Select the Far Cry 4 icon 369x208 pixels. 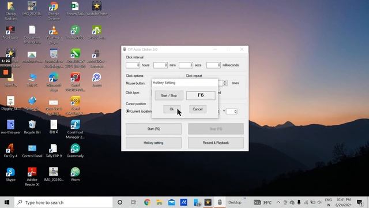pyautogui.click(x=10, y=150)
